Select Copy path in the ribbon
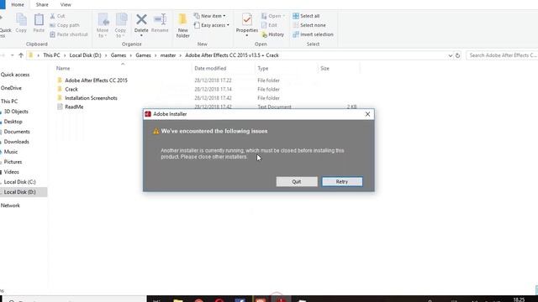Screen dimensions: 538x302 click(x=65, y=25)
